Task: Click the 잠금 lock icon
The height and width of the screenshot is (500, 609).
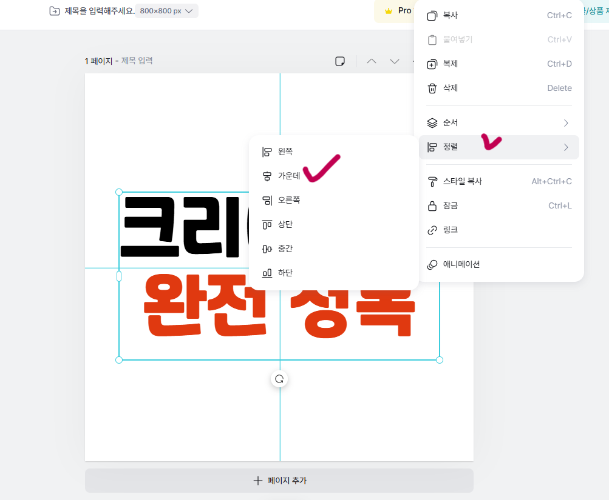Action: tap(432, 205)
